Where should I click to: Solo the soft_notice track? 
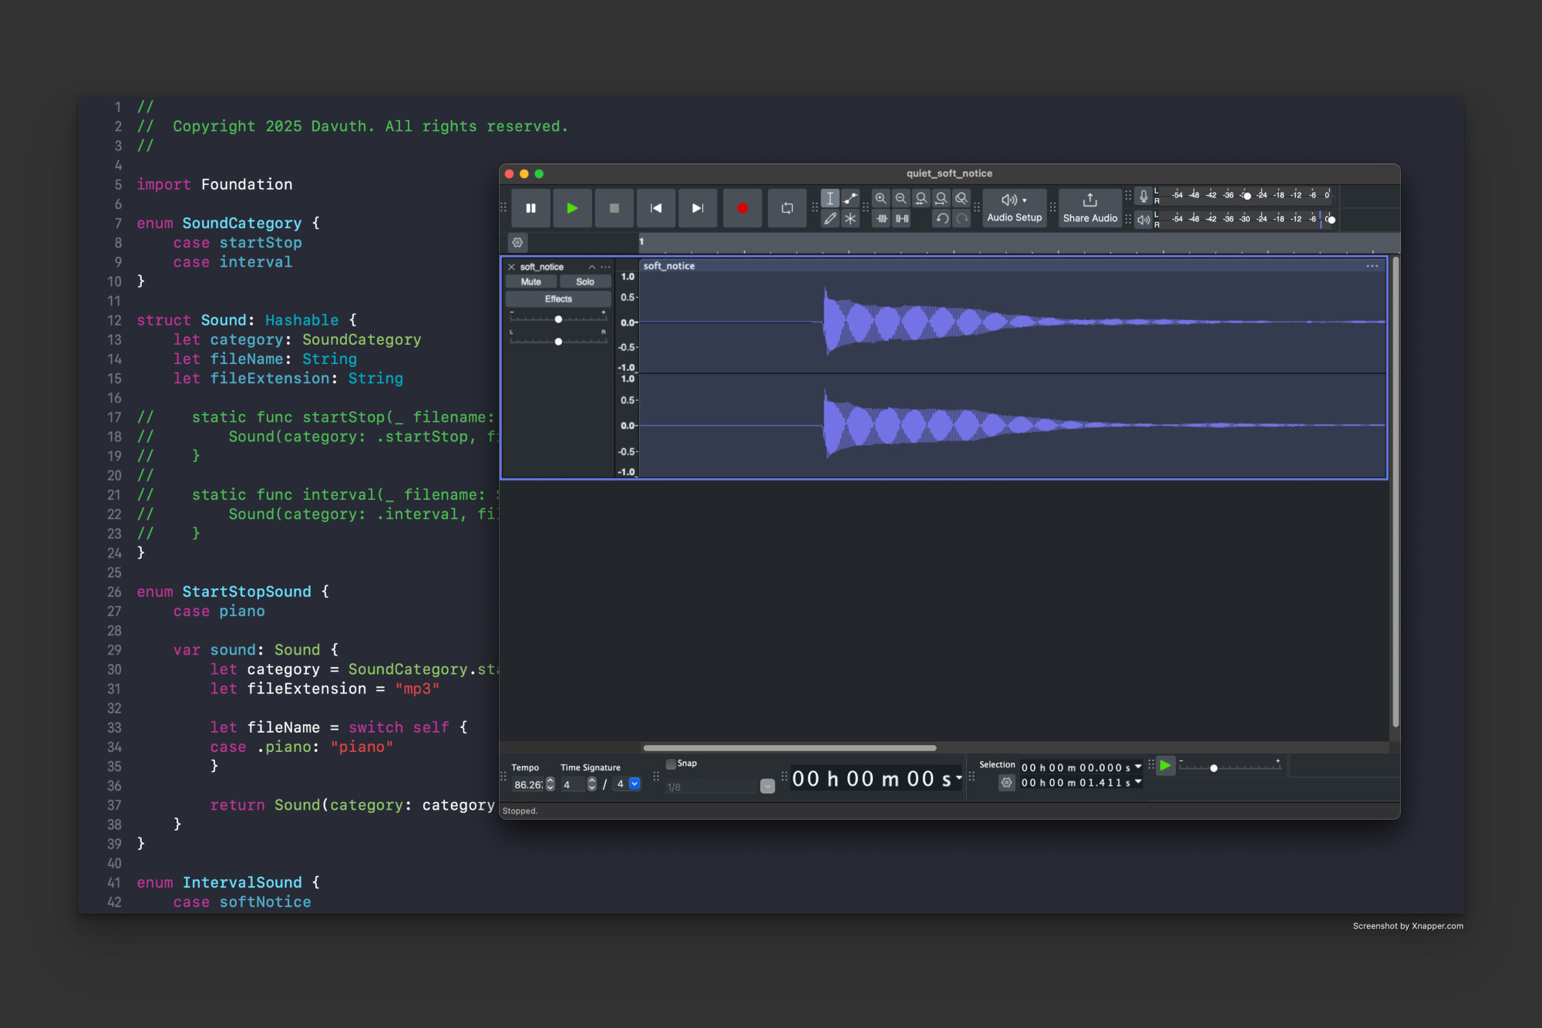coord(585,282)
